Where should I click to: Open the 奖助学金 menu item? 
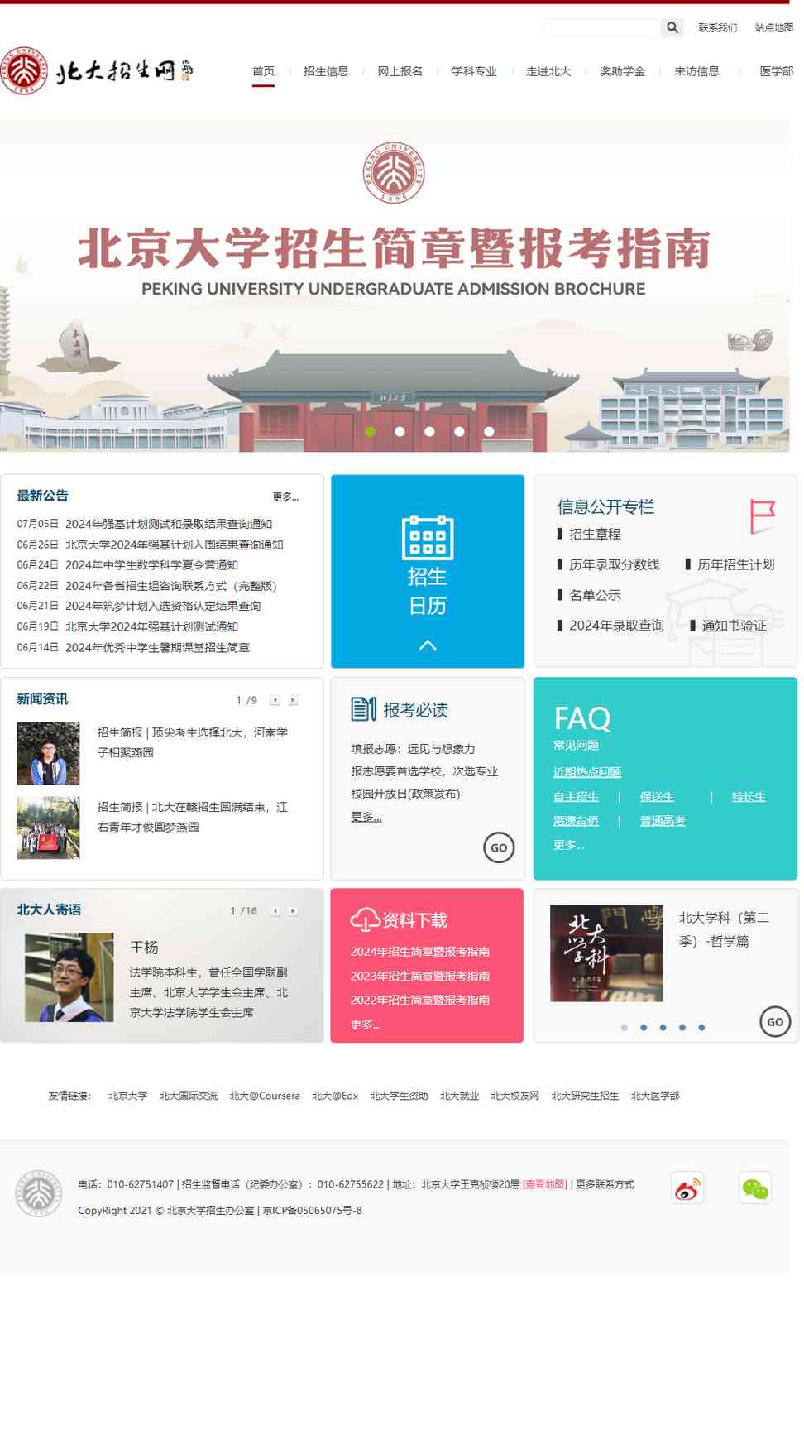623,71
